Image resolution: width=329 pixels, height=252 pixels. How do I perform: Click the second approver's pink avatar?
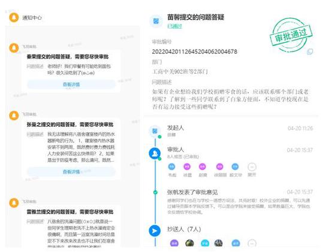pos(187,166)
